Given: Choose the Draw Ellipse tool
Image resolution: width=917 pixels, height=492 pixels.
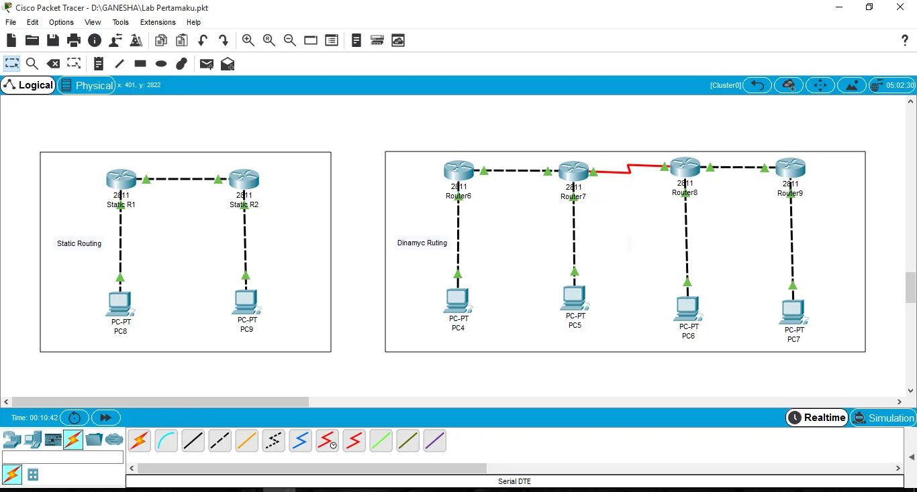Looking at the screenshot, I should point(161,64).
